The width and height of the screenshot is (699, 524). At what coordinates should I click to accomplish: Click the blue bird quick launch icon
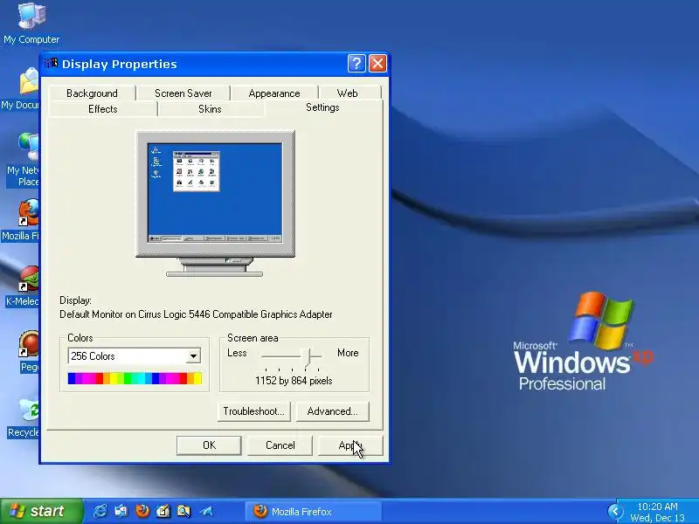click(x=206, y=511)
